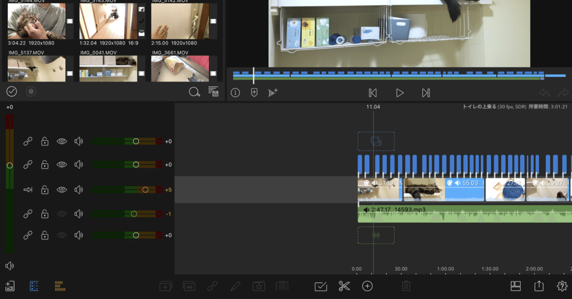Click the master volume speaker icon
The image size is (572, 299).
pos(10,266)
